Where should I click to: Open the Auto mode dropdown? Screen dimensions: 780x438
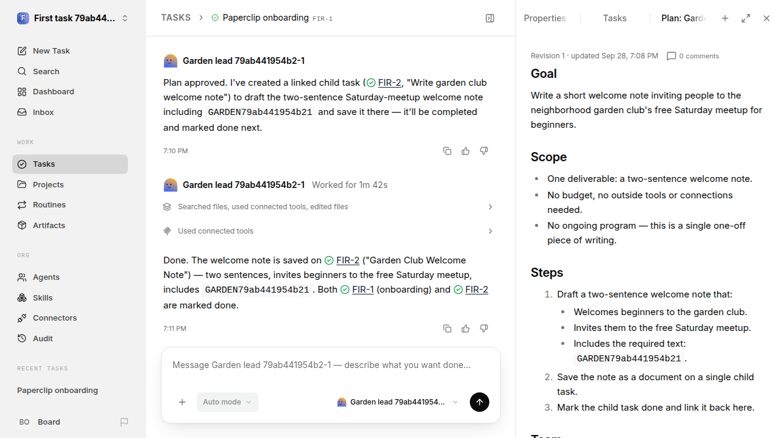coord(227,402)
